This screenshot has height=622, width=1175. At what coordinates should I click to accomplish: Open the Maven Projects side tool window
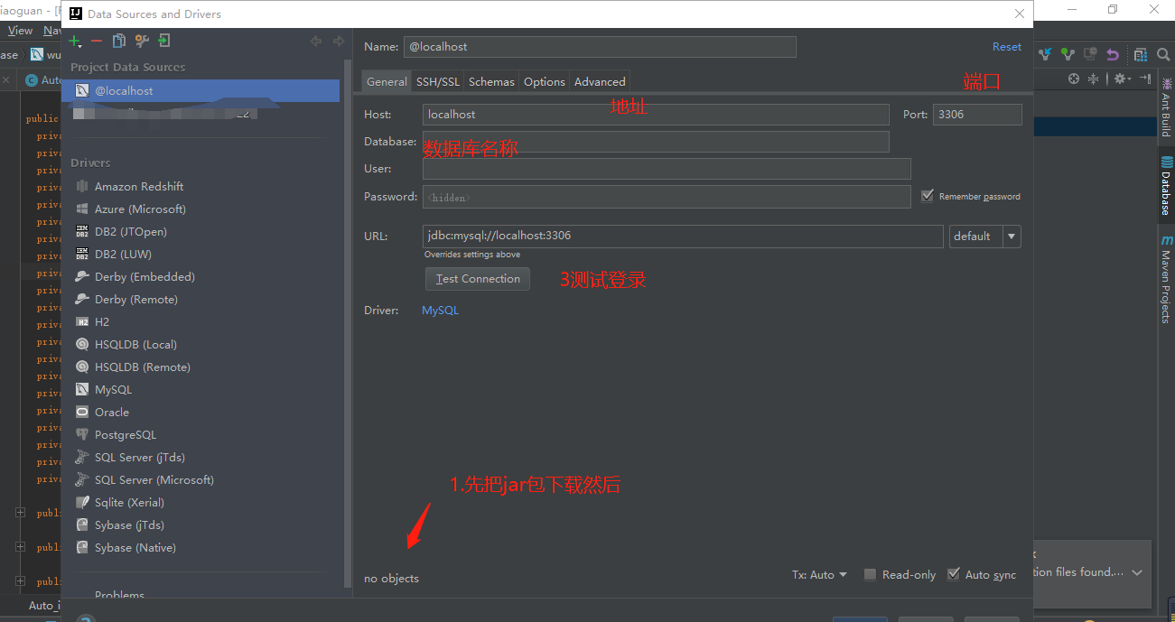tap(1166, 280)
